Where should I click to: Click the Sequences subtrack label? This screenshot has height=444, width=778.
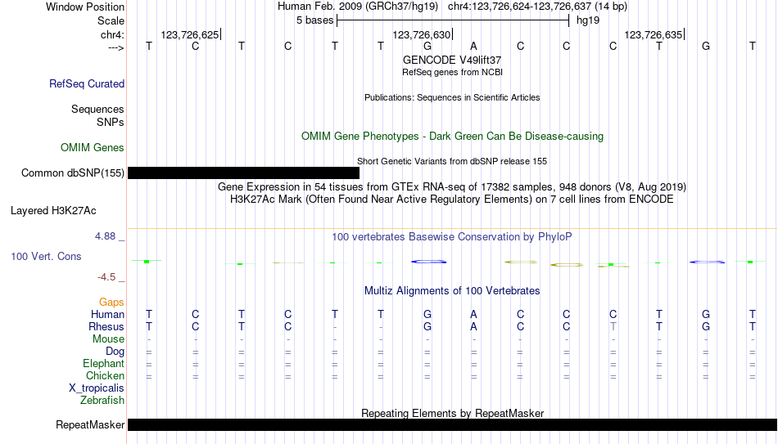(97, 109)
